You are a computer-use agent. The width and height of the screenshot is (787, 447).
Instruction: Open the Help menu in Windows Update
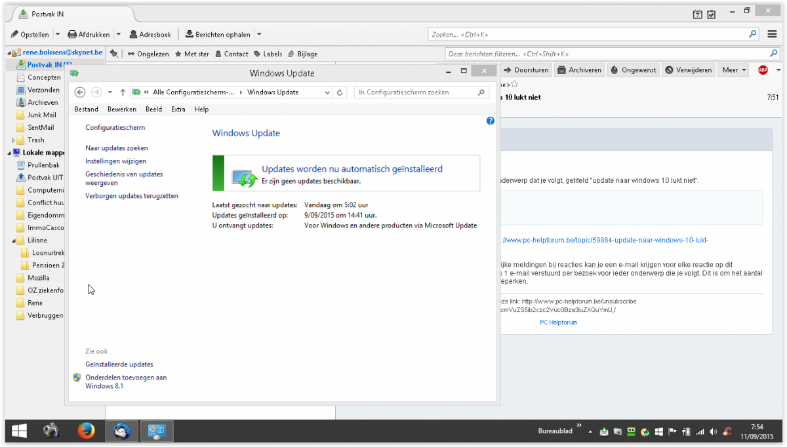201,109
